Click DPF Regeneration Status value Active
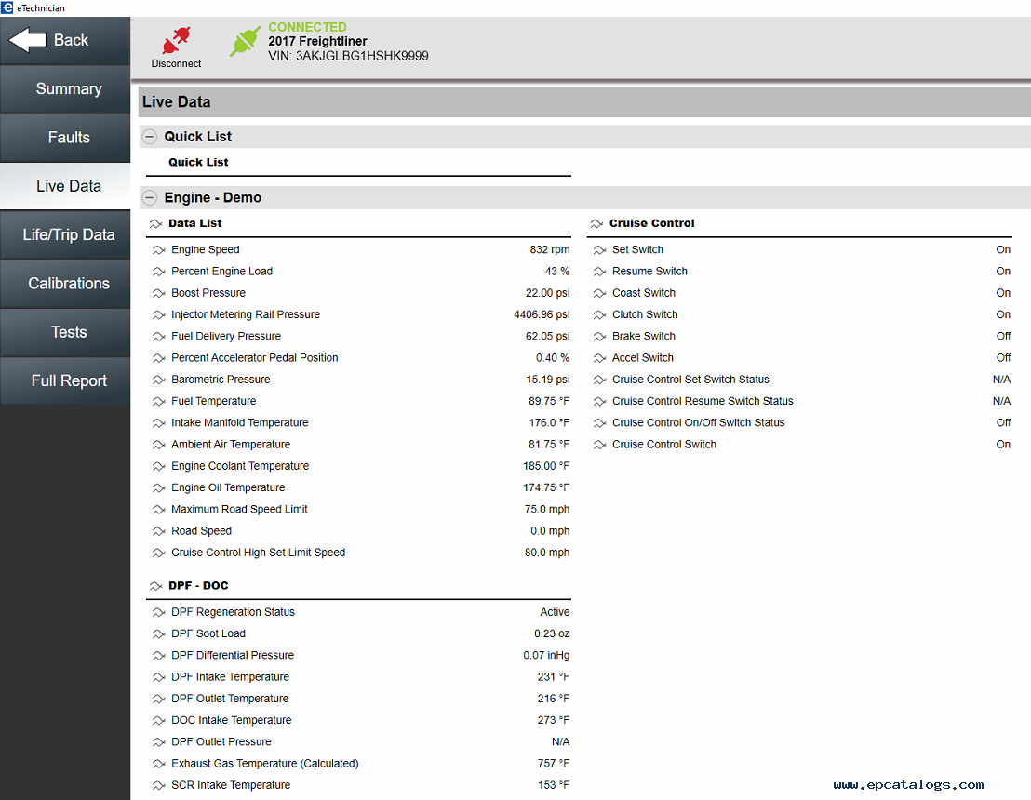 (x=555, y=612)
